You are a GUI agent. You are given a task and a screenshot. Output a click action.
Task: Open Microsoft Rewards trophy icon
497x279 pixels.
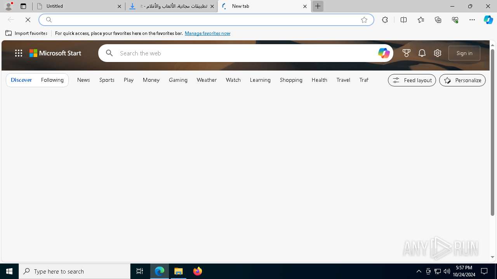coord(407,53)
